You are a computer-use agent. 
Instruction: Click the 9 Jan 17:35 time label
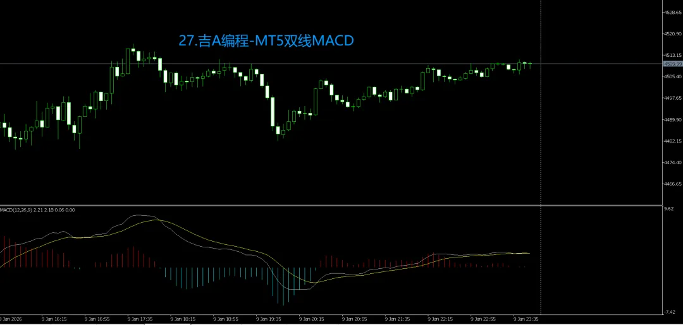[x=140, y=319]
